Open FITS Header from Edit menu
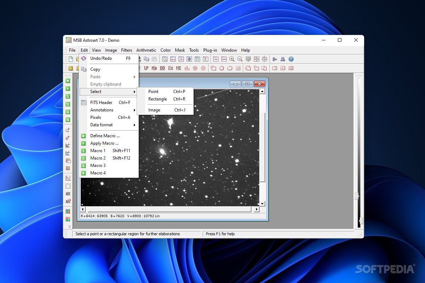The width and height of the screenshot is (425, 283). [109, 103]
